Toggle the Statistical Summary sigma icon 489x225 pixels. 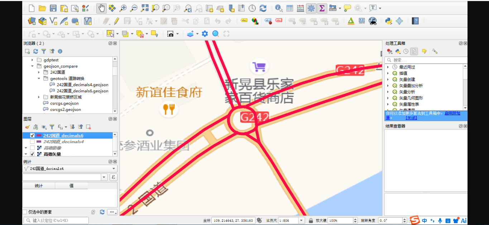(x=322, y=8)
